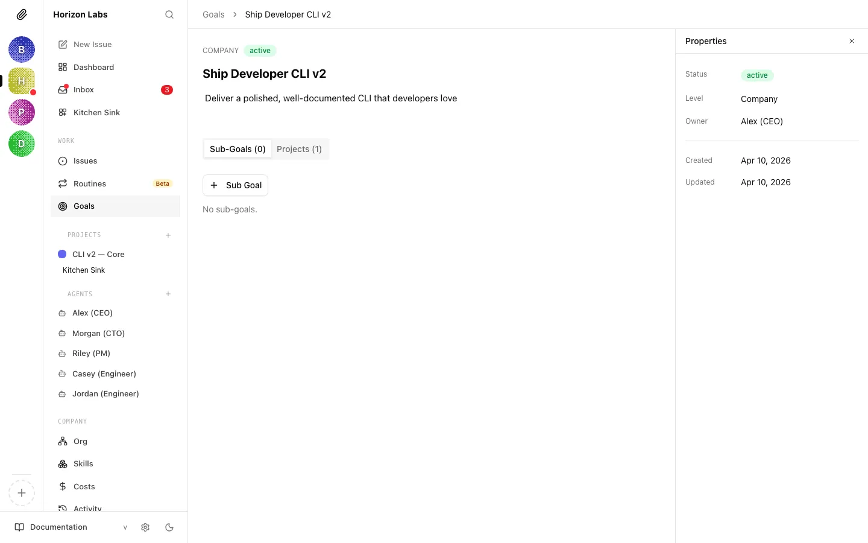
Task: Open Routines
Action: [115, 183]
